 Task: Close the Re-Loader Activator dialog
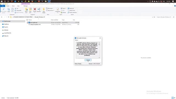[x=100, y=38]
